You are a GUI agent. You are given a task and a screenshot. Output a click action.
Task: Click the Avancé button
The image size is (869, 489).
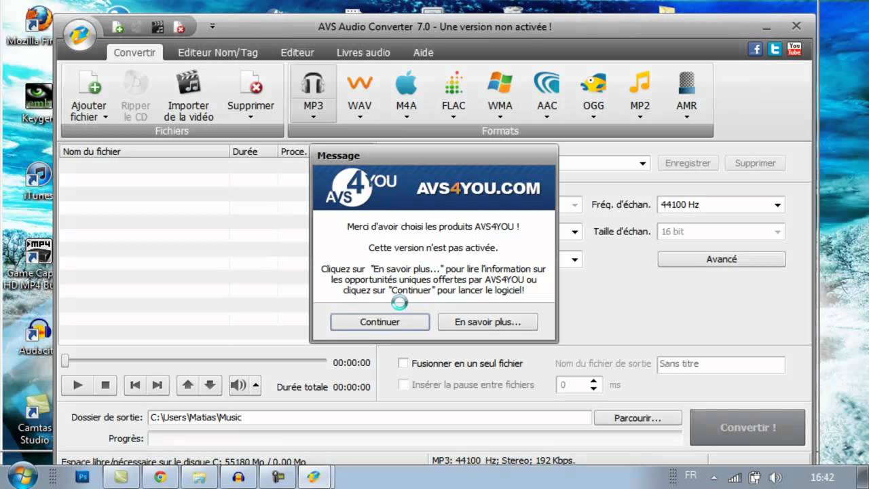coord(721,259)
